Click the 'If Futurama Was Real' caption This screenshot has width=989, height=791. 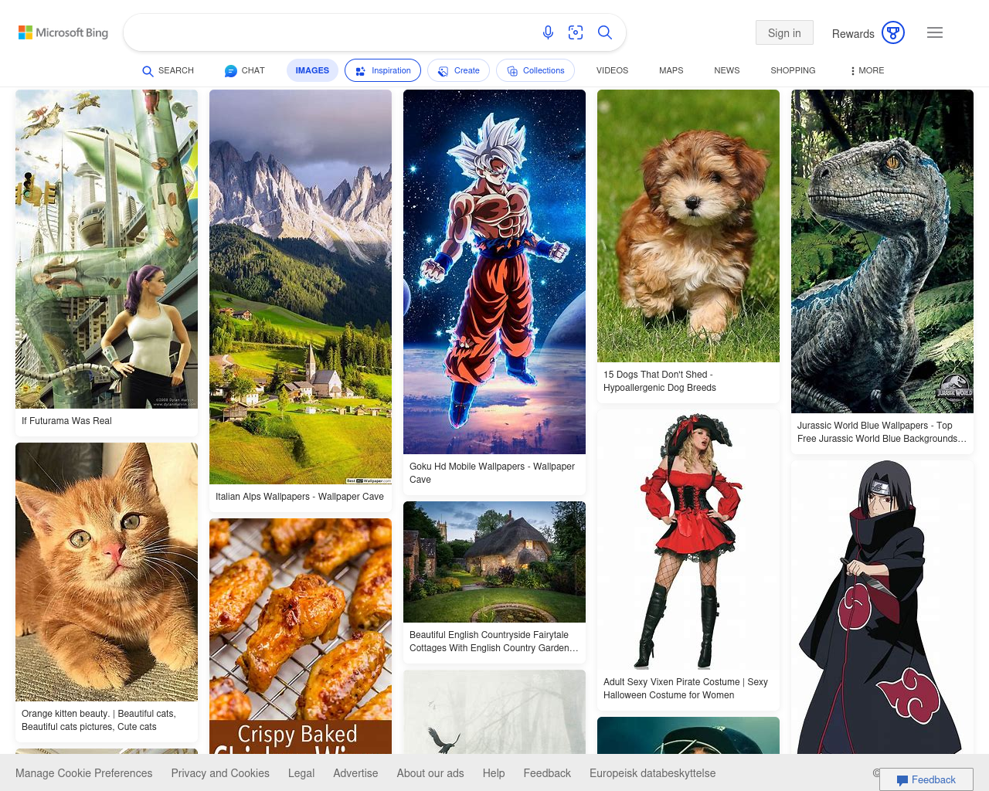pos(66,421)
